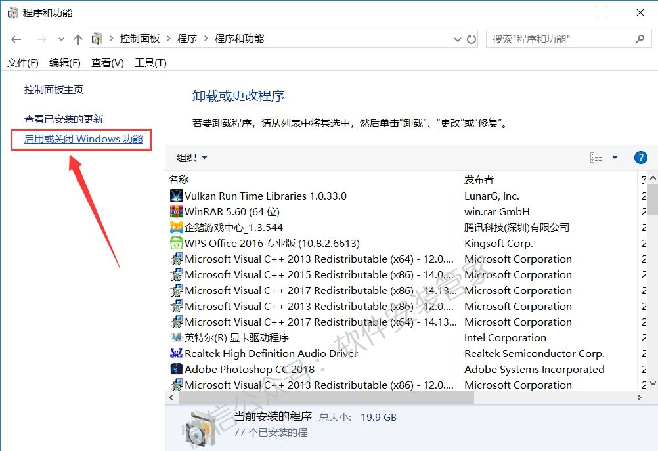
Task: Open 控制面板主页 link
Action: click(x=54, y=89)
